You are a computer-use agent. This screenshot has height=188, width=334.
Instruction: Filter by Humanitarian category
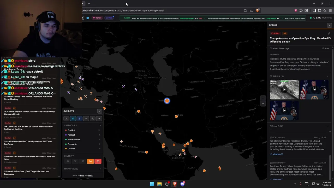click(82, 139)
